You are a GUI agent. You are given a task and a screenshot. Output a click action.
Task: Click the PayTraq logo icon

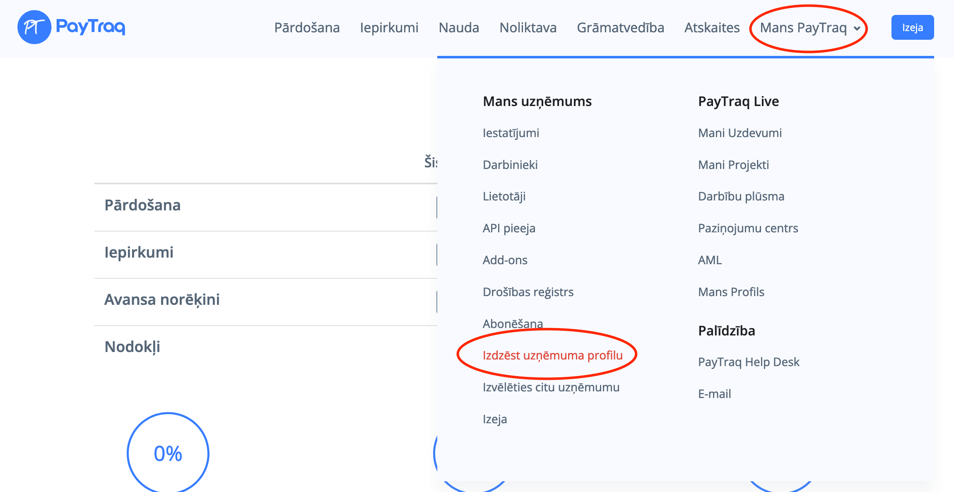(x=34, y=27)
